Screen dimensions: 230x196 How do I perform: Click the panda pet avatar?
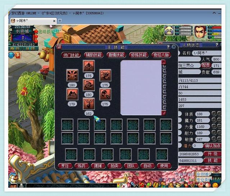pos(169,31)
